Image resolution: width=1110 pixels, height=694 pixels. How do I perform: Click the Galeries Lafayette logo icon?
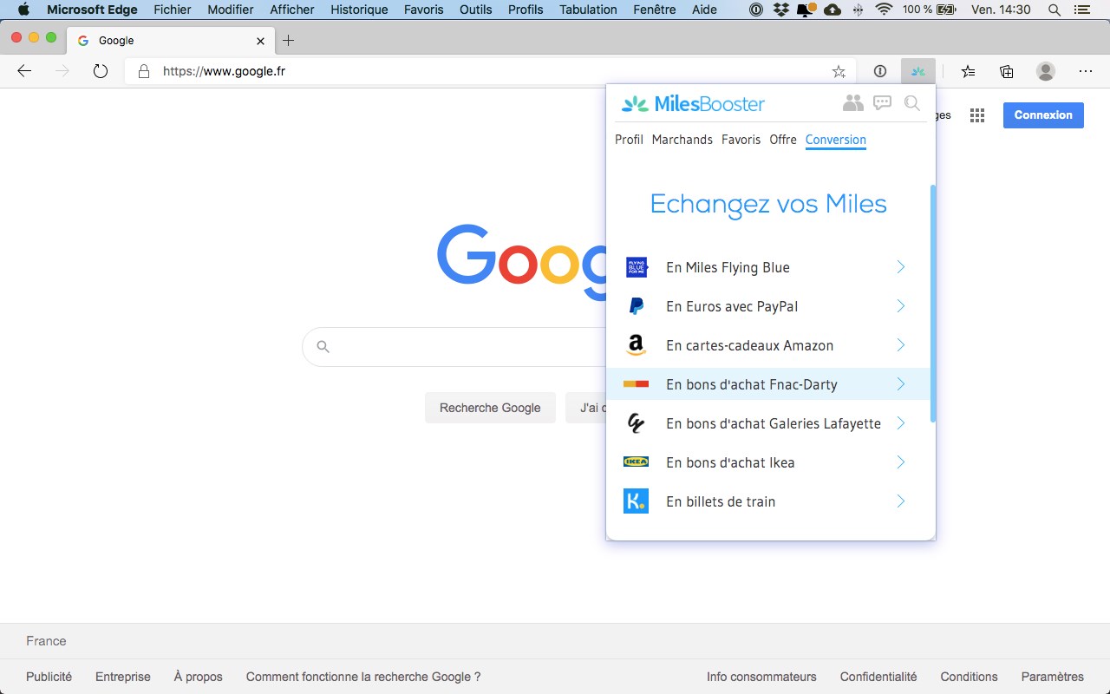coord(637,423)
